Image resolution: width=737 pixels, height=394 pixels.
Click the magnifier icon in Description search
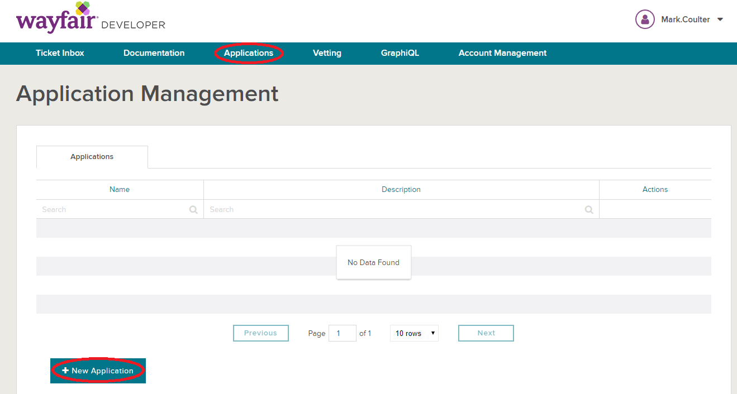[589, 210]
